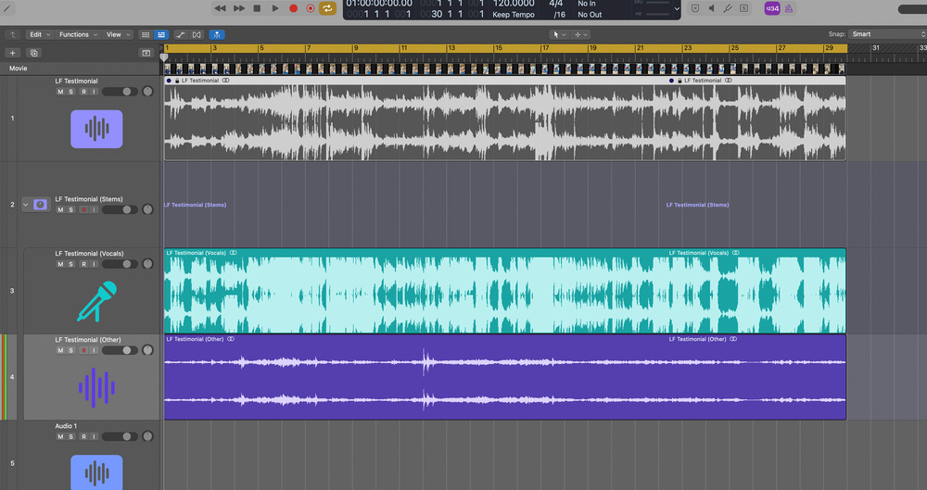Click the Record button in the transport
The image size is (927, 490).
(293, 8)
